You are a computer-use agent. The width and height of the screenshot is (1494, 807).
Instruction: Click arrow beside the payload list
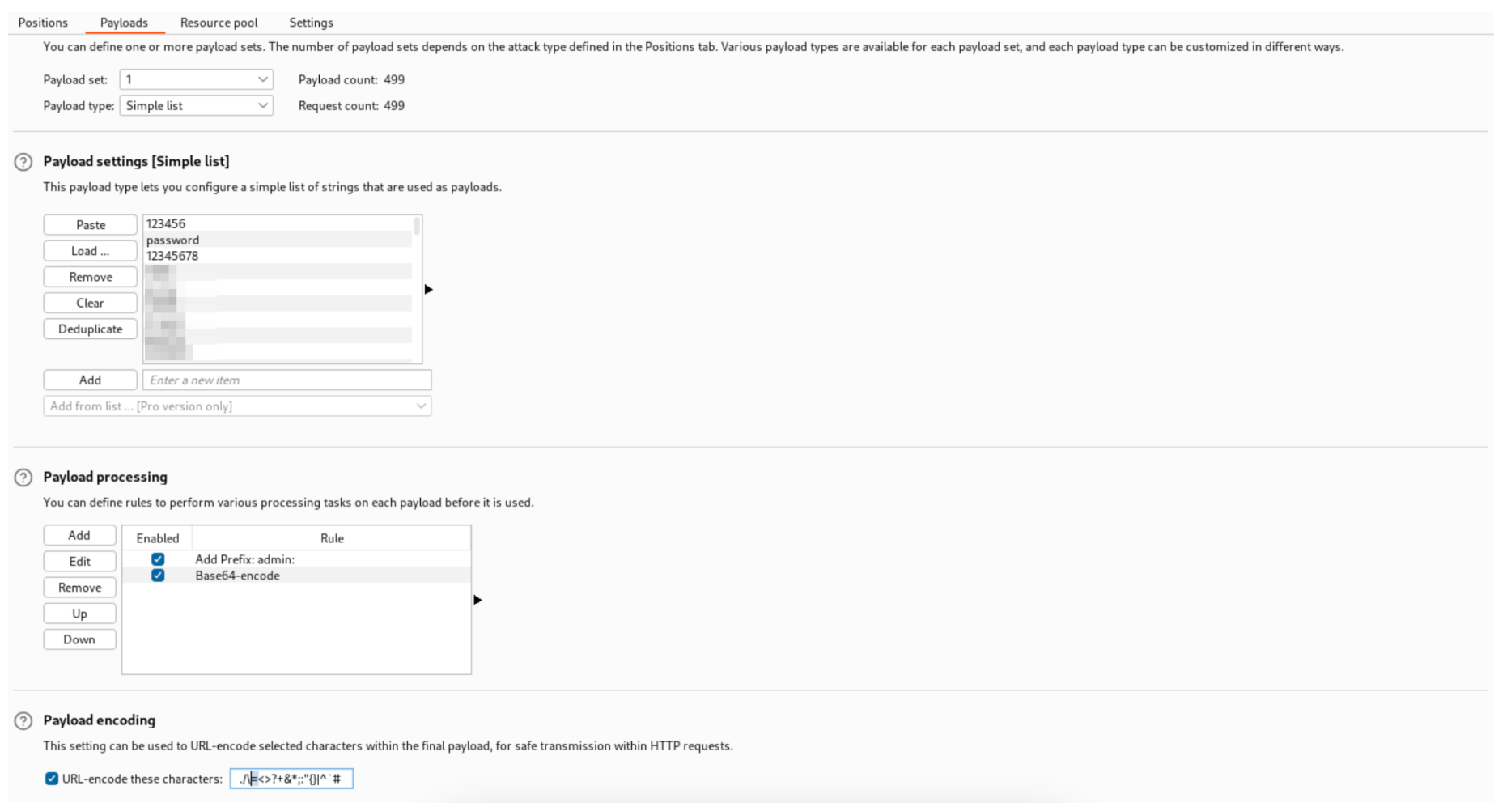pos(428,290)
